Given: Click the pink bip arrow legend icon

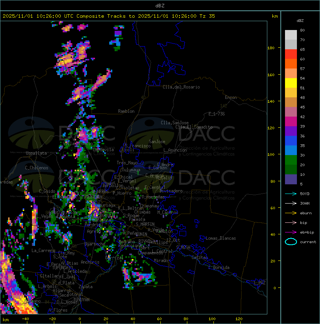Looking at the screenshot, I should click(x=291, y=222).
